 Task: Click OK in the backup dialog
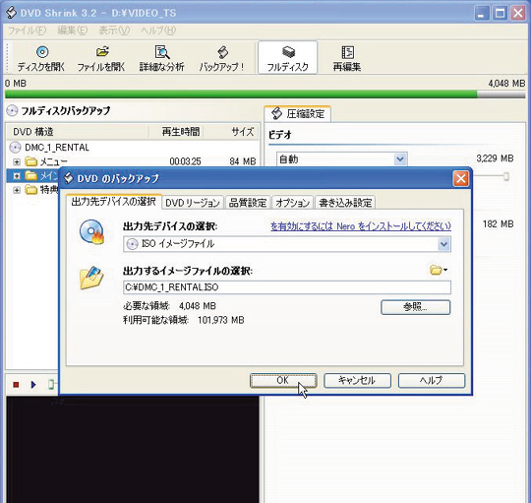click(x=283, y=381)
